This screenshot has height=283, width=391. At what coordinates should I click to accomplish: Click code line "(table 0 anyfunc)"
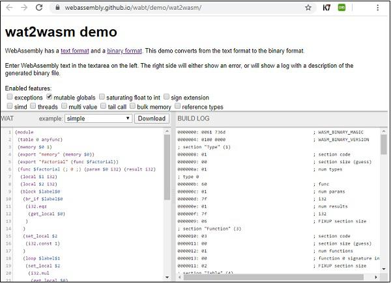(x=40, y=140)
